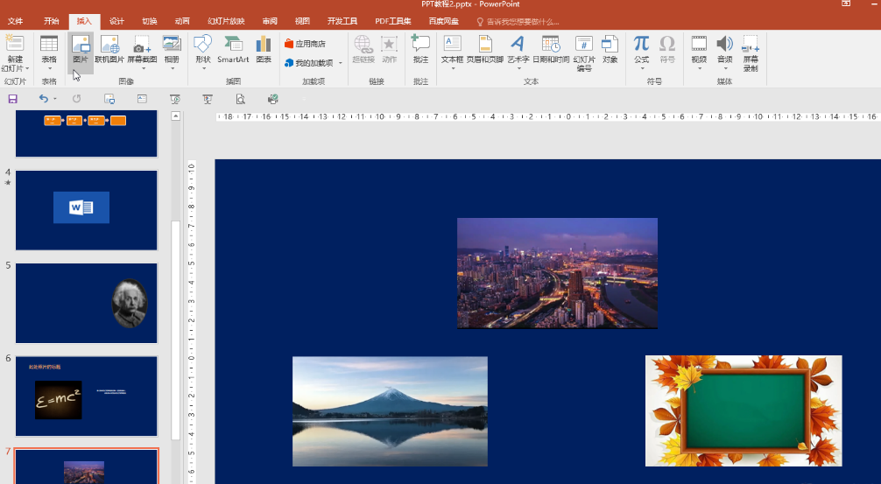Screen dimensions: 881x484
Task: Click the Save icon in quick access toolbar
Action: pyautogui.click(x=12, y=99)
